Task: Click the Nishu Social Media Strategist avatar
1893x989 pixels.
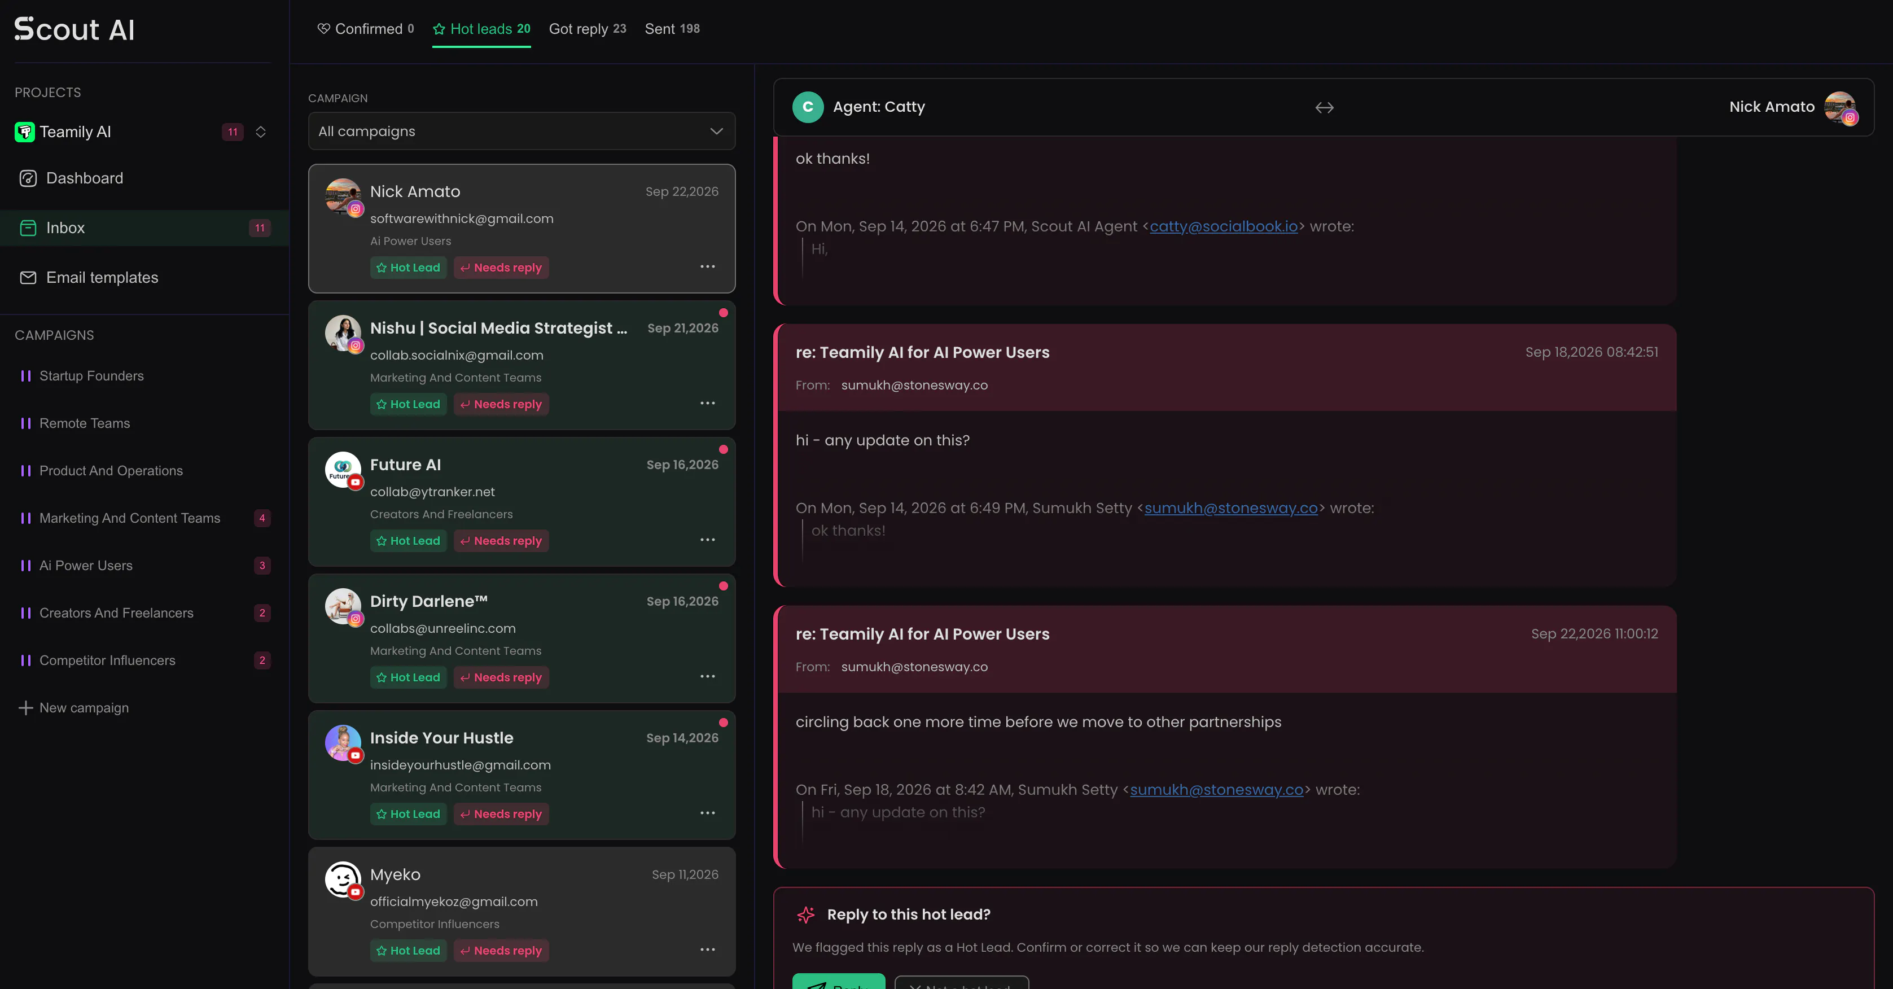Action: tap(343, 333)
